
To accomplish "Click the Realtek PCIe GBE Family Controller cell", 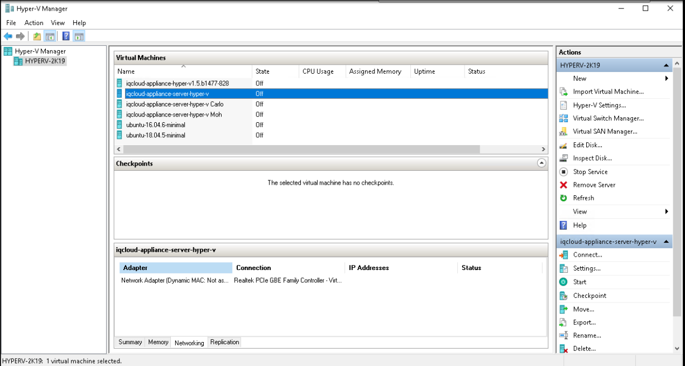I will click(x=288, y=280).
